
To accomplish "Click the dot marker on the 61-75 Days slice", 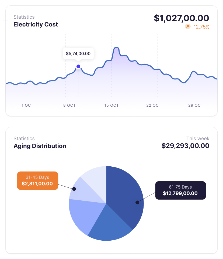I will 137,202.
